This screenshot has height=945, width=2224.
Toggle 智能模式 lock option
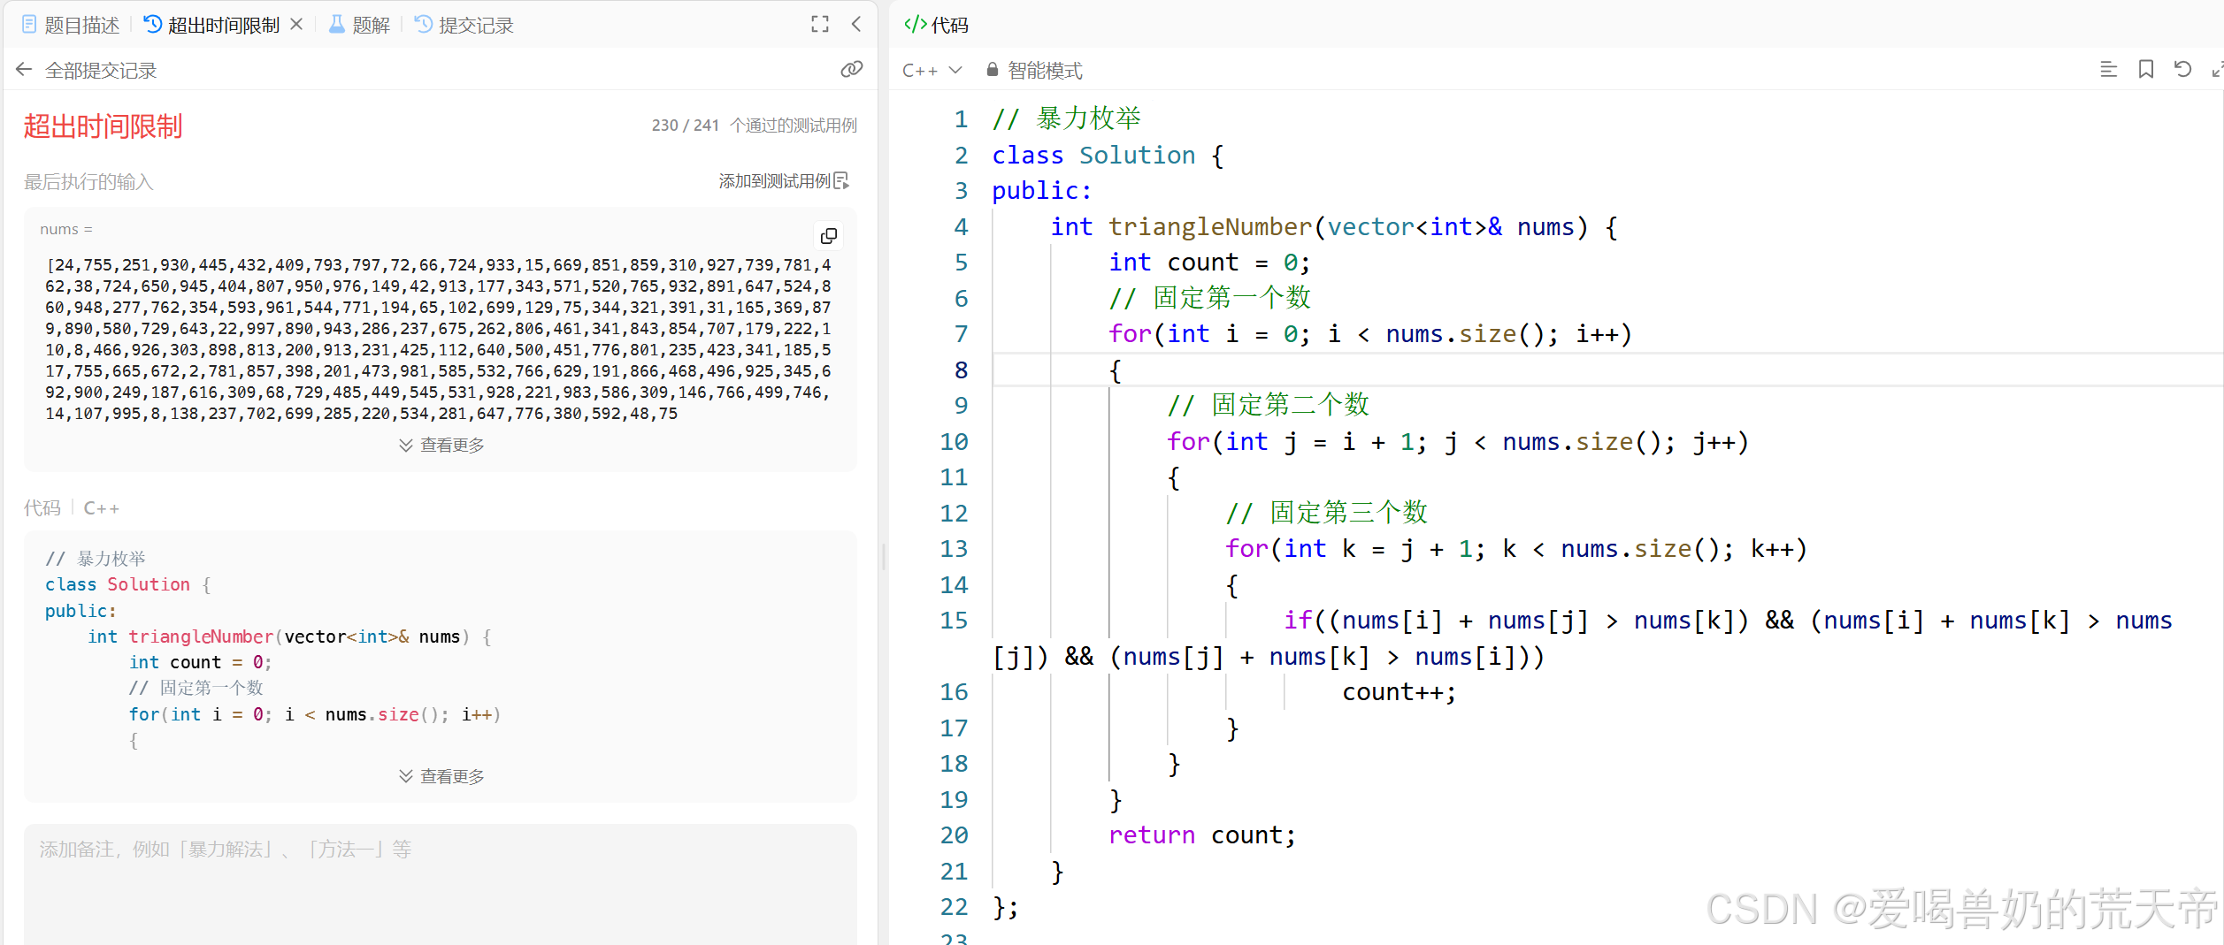coord(1034,70)
